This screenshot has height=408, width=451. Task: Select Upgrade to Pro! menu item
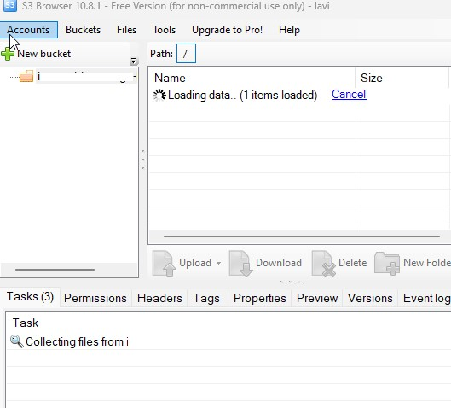click(227, 30)
